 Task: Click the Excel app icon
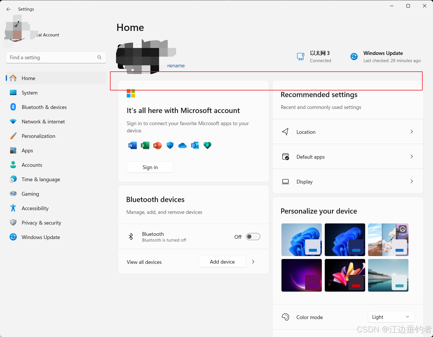click(145, 145)
